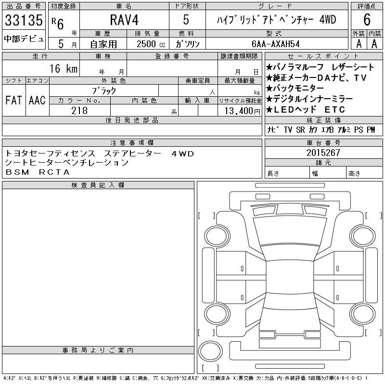Image resolution: width=385 pixels, height=385 pixels.
Task: Click the roof panel in car diagram
Action: coord(290,276)
